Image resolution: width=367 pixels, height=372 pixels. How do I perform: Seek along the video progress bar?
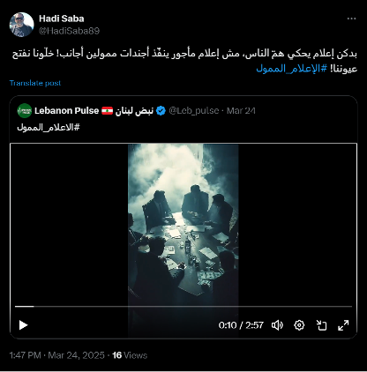click(183, 307)
